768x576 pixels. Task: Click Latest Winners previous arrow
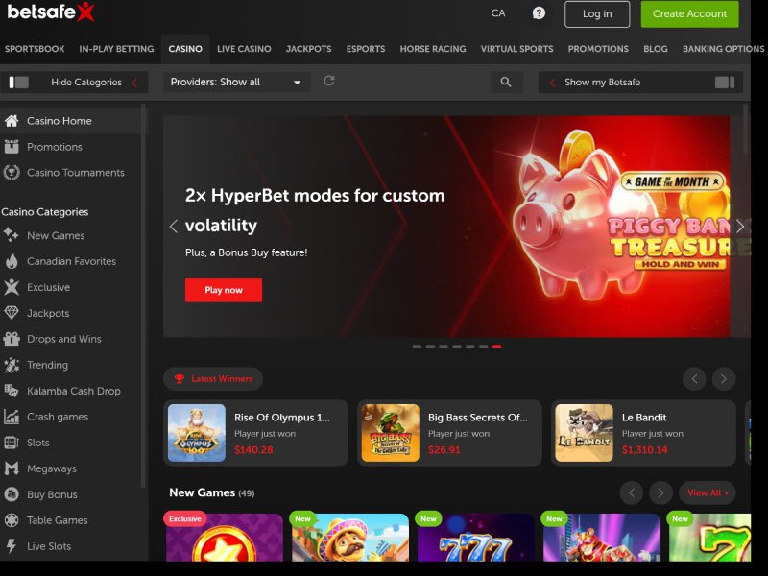[x=694, y=378]
